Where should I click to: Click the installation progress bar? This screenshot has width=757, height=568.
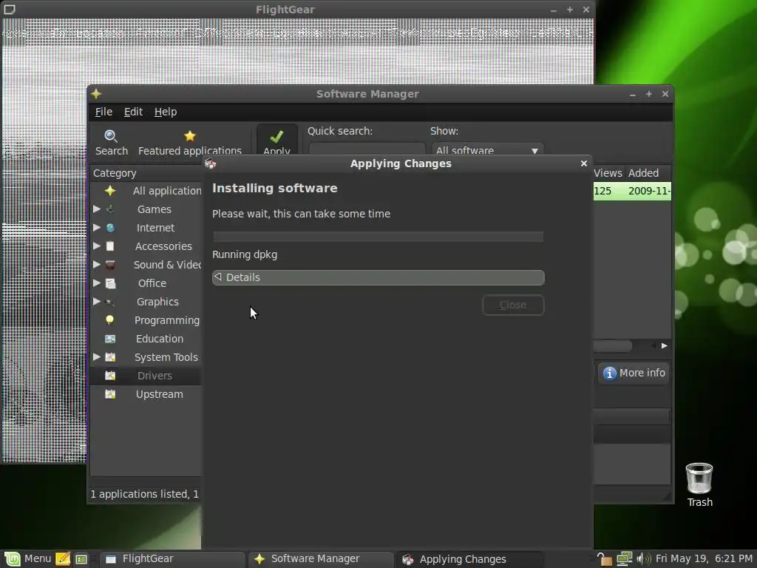[378, 236]
